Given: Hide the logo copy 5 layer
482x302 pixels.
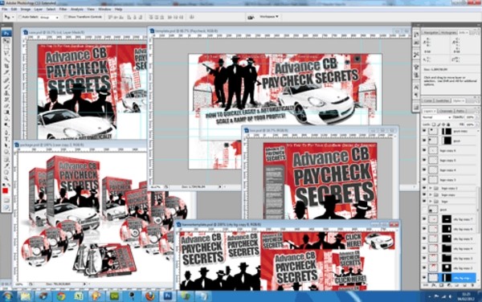Looking at the screenshot, I should click(x=424, y=161).
